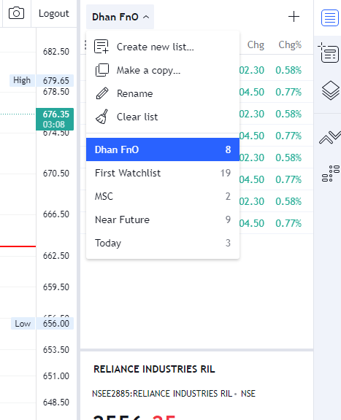This screenshot has height=420, width=341.
Task: Select the Today watchlist
Action: tap(163, 243)
